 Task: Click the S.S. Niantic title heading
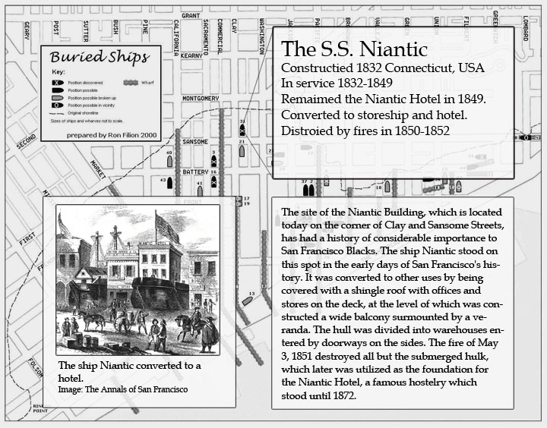[x=354, y=49]
